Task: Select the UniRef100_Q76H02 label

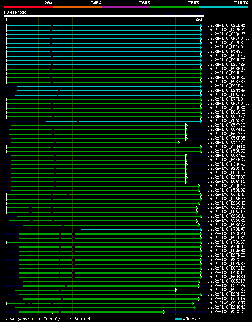Action: pos(226,199)
